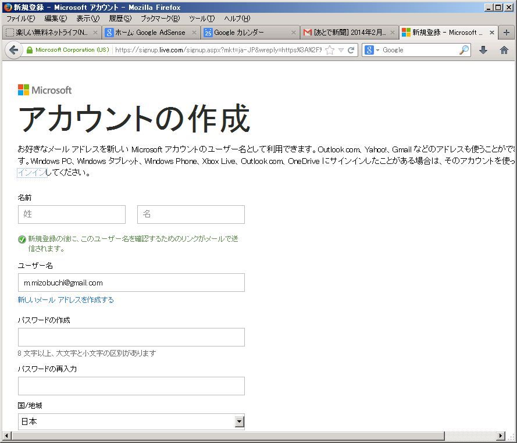Image resolution: width=517 pixels, height=443 pixels.
Task: Close the あとで新聞 Gmail tab
Action: pyautogui.click(x=393, y=33)
